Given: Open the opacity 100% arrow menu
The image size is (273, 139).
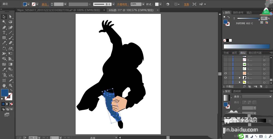Looking at the screenshot, I should click(143, 4).
